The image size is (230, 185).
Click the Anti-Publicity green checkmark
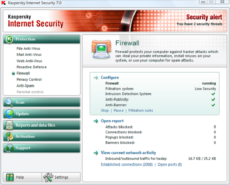tap(213, 100)
